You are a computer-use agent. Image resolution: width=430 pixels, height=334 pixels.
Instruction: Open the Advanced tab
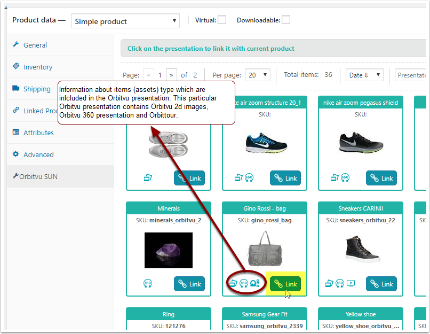tap(60, 154)
